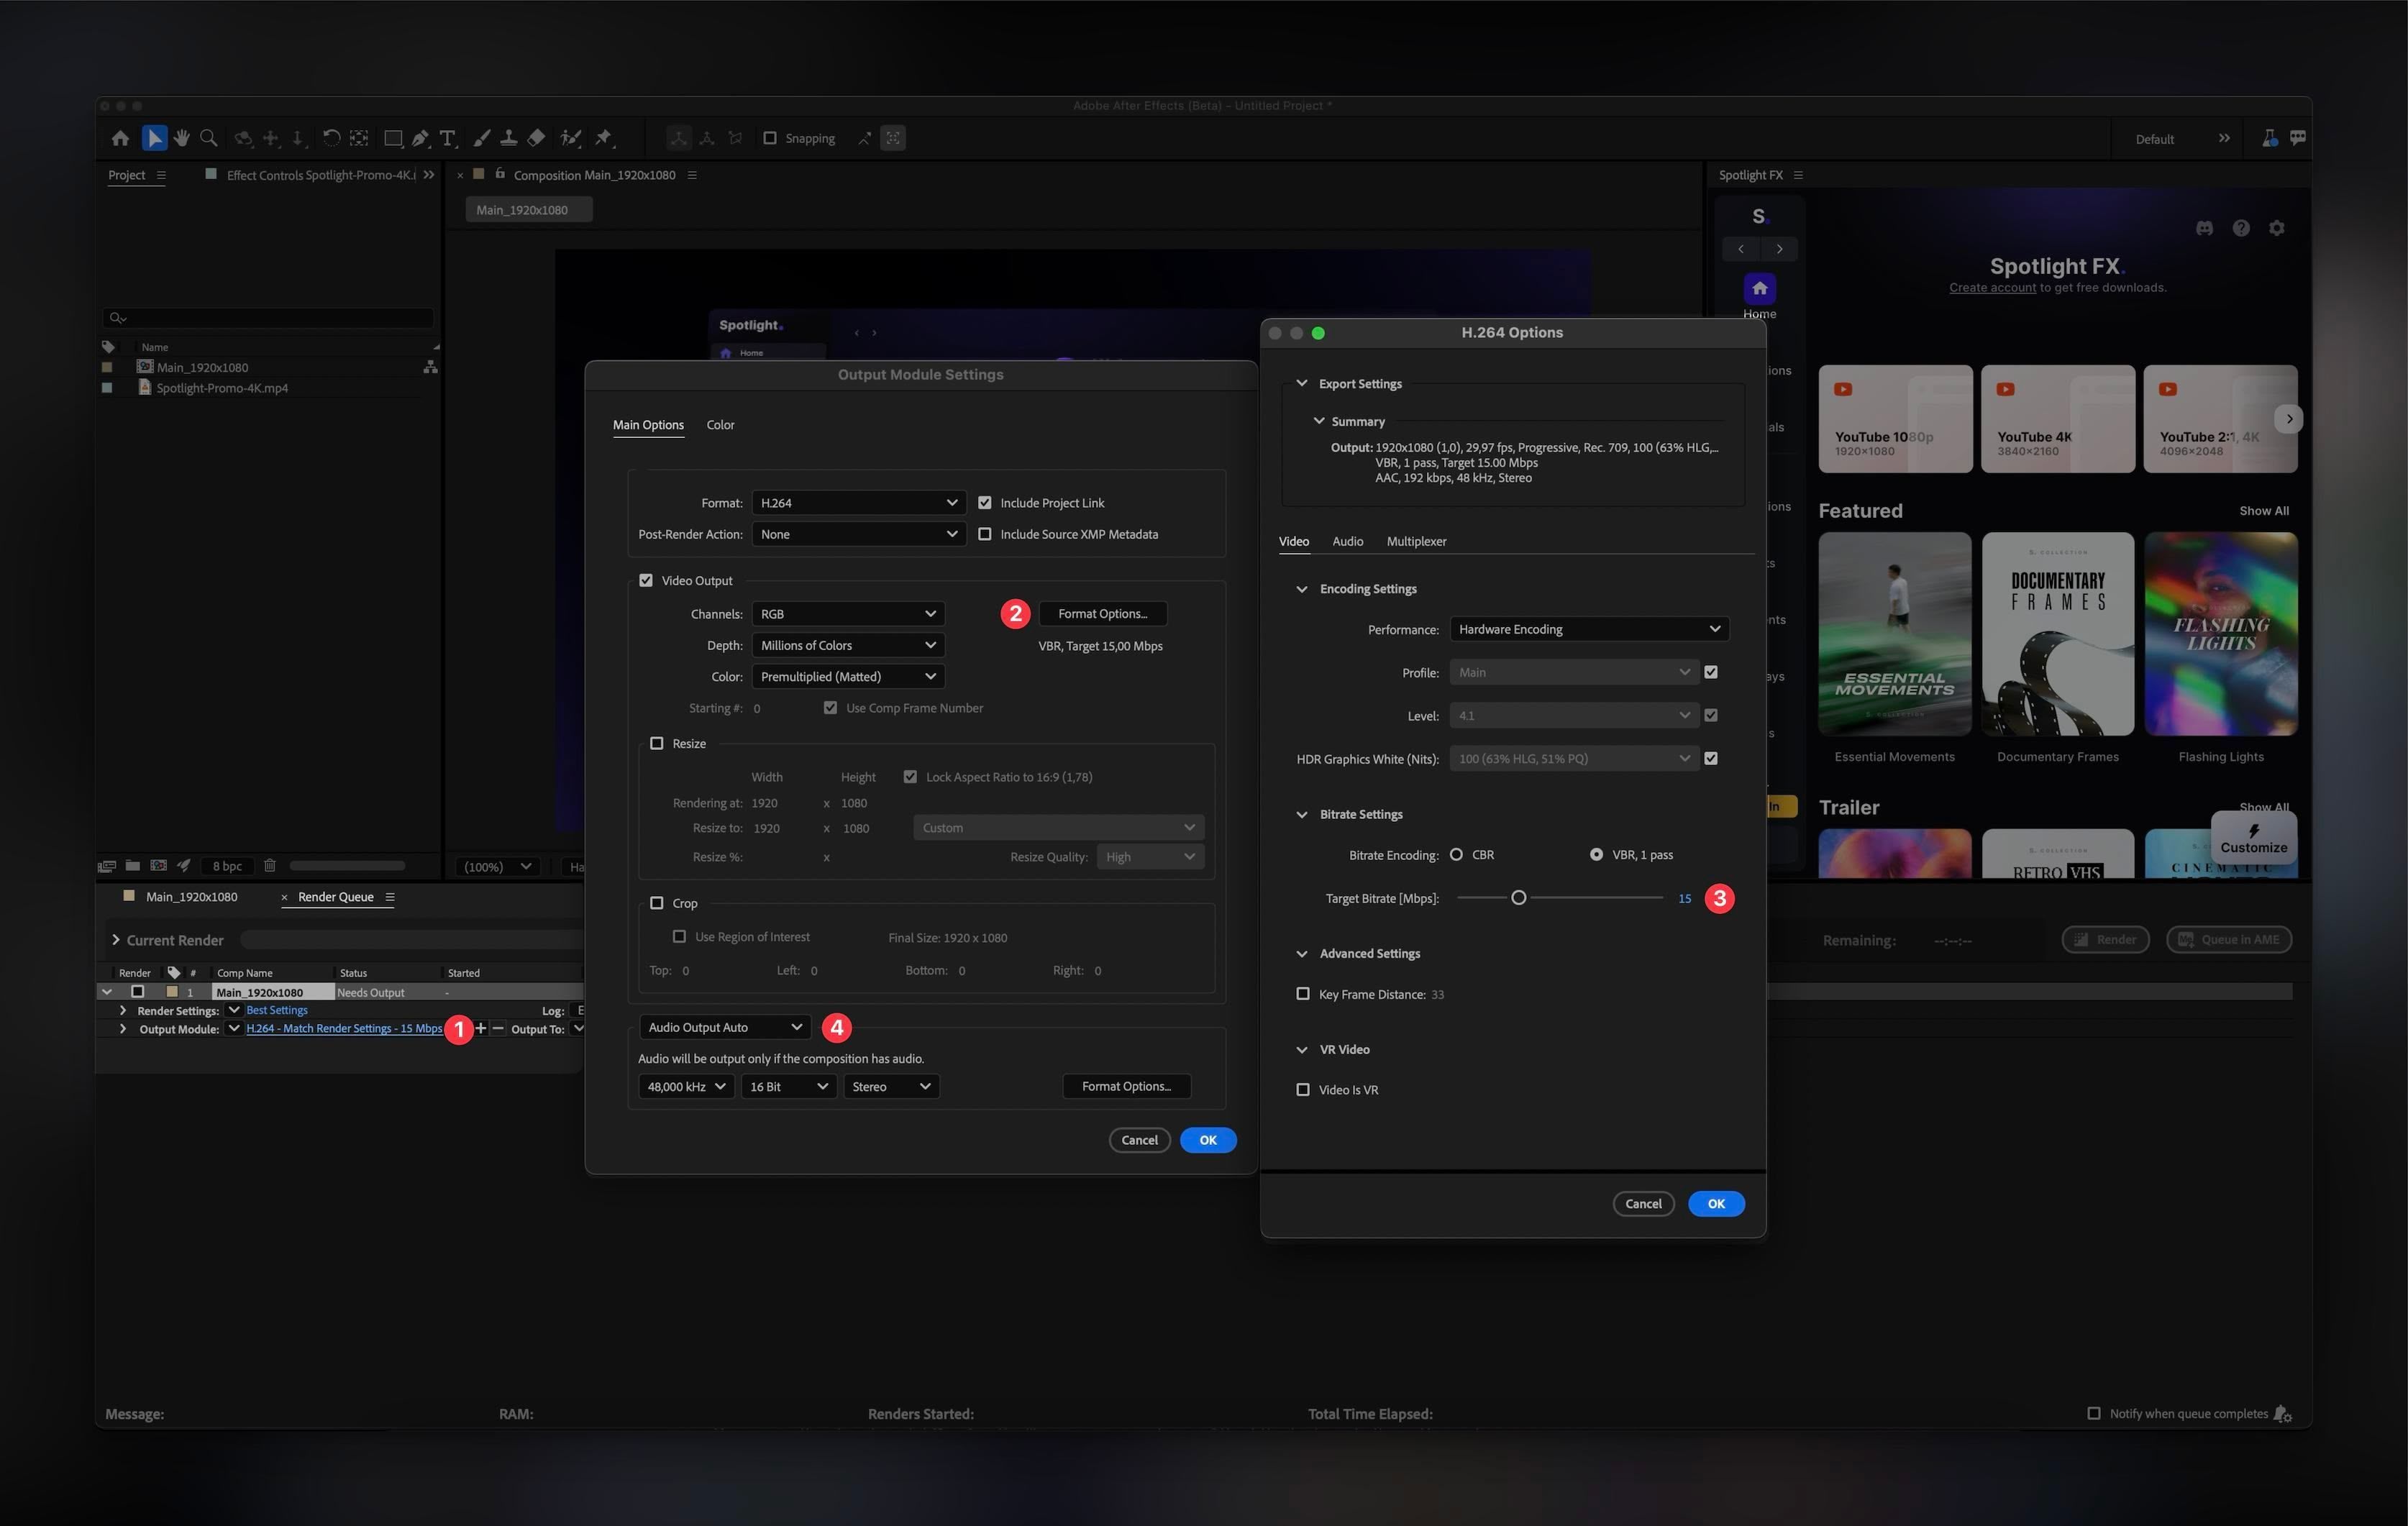The image size is (2408, 1526).
Task: Select the Pen tool
Action: tap(420, 138)
